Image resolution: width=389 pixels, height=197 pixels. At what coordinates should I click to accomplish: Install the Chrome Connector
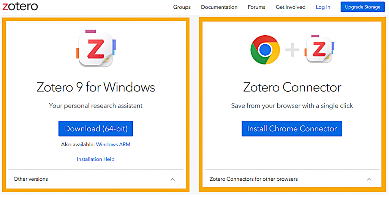pyautogui.click(x=292, y=128)
